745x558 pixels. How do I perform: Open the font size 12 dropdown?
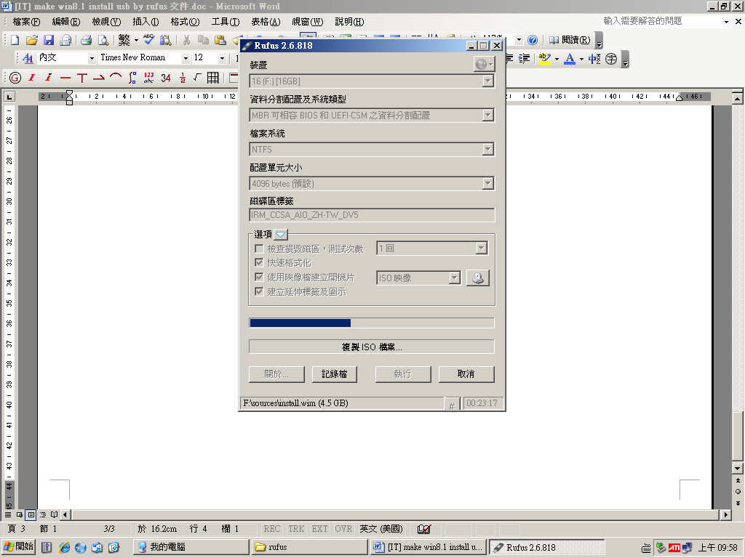point(222,58)
